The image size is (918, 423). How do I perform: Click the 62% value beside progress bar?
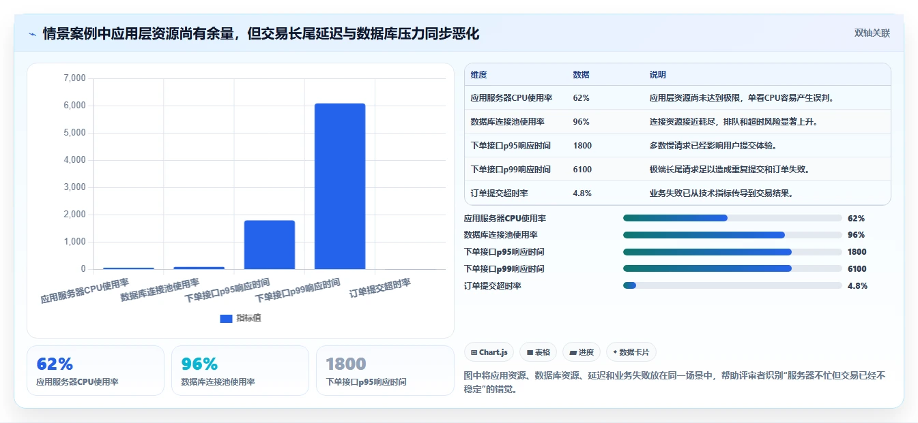tap(856, 219)
